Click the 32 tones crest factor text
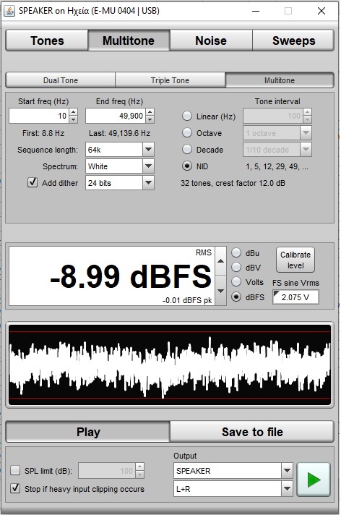Image resolution: width=341 pixels, height=515 pixels. click(233, 183)
